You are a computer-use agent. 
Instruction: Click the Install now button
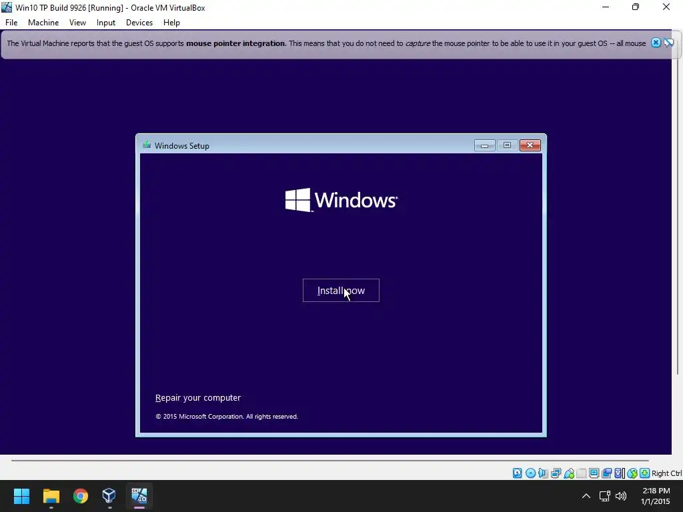(x=341, y=291)
